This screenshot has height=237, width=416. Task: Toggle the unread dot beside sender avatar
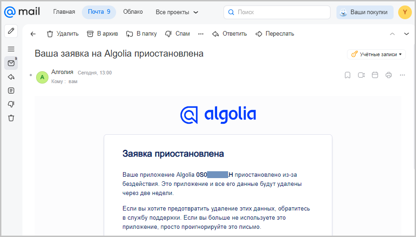tap(31, 75)
